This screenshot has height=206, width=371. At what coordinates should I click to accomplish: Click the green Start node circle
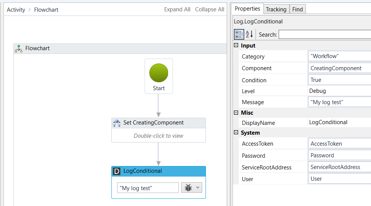tap(159, 73)
